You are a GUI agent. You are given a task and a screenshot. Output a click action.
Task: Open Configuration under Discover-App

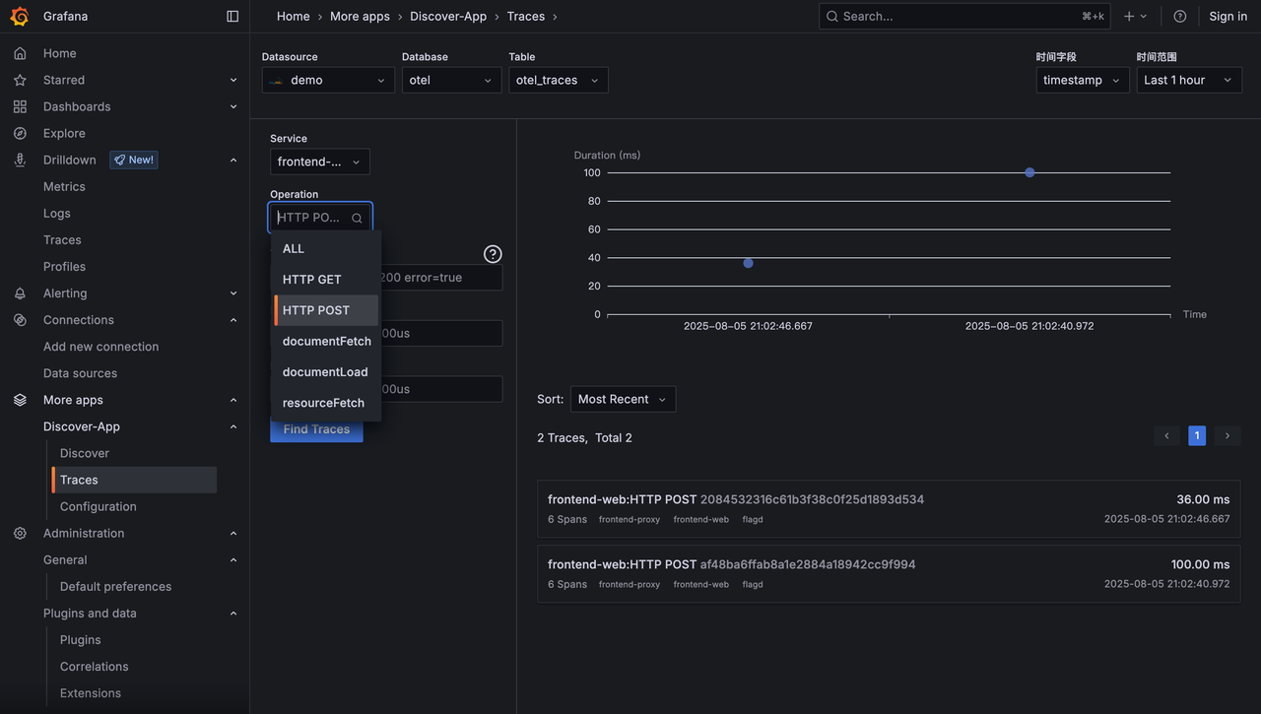[99, 506]
